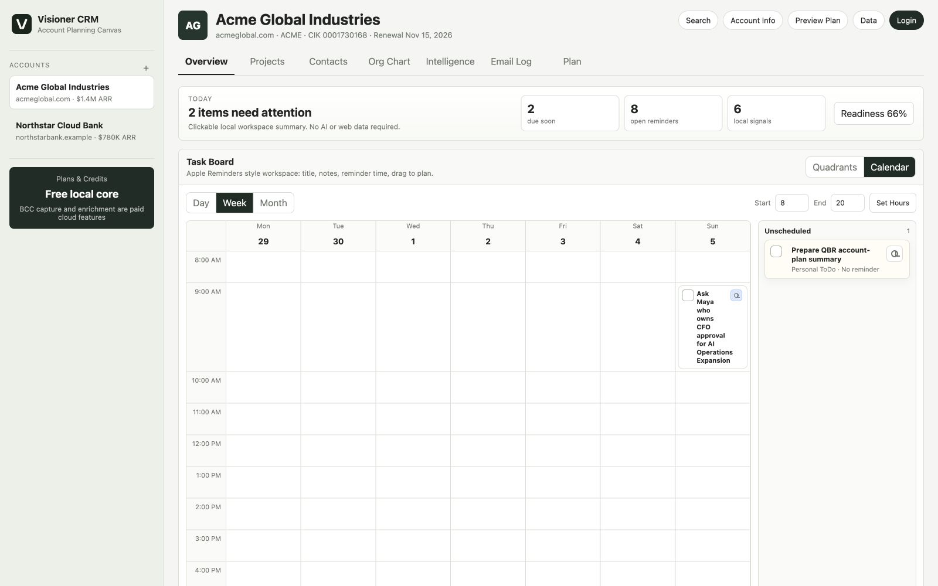Click the End hour input field
This screenshot has width=938, height=586.
(848, 203)
